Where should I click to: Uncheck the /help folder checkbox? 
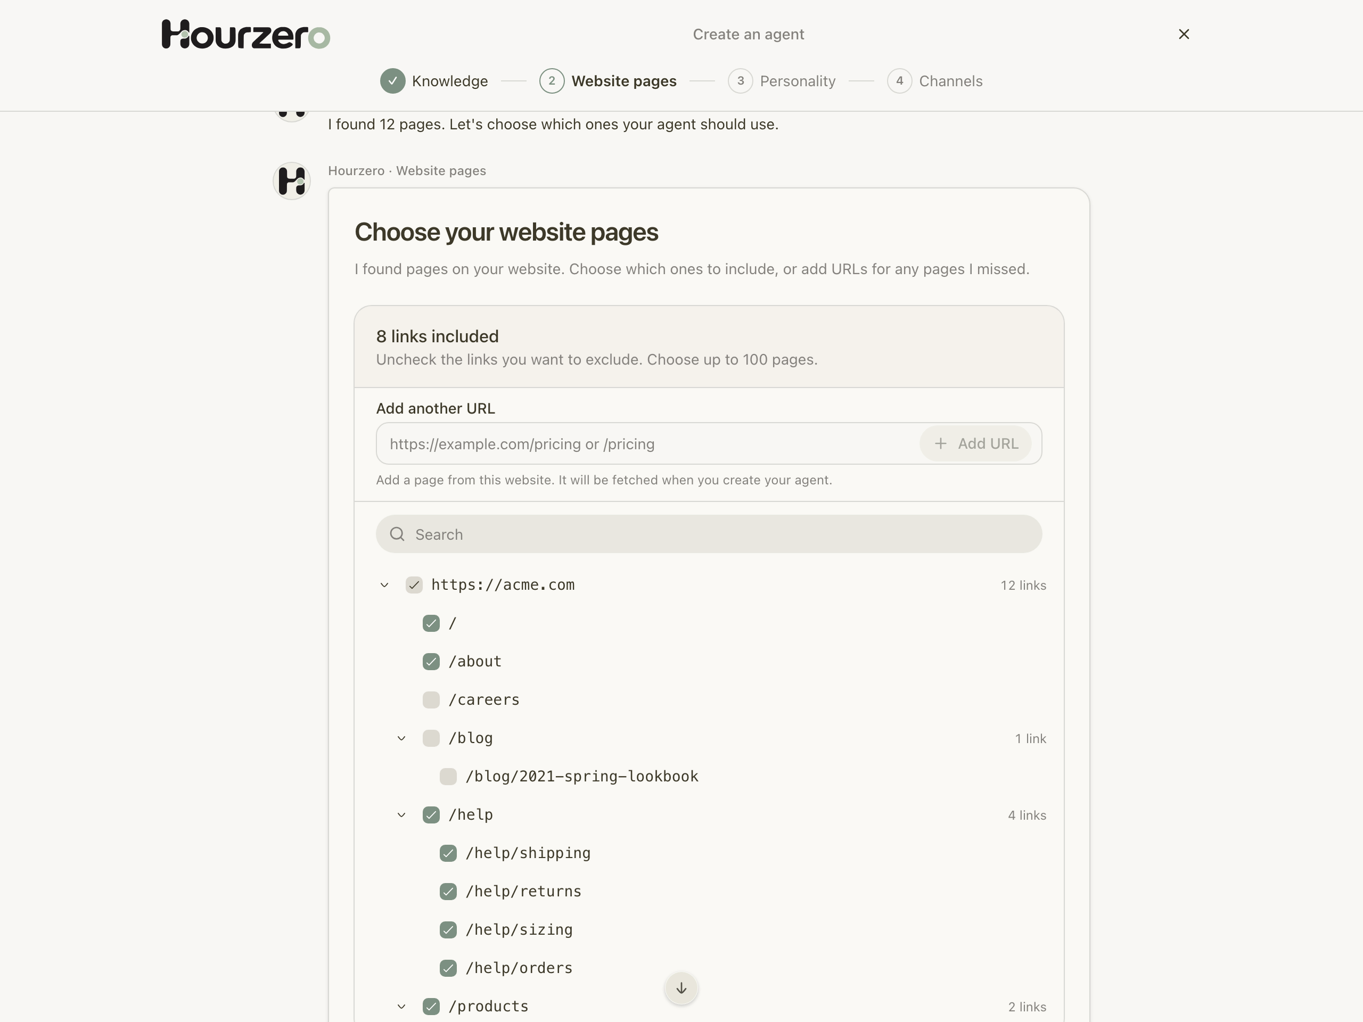(431, 815)
